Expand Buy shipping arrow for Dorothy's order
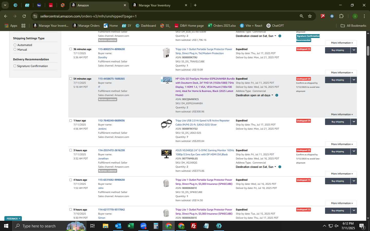This screenshot has width=370, height=231. click(354, 50)
